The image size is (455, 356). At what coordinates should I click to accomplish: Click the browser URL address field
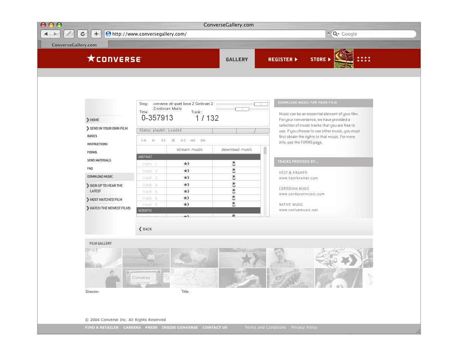215,34
